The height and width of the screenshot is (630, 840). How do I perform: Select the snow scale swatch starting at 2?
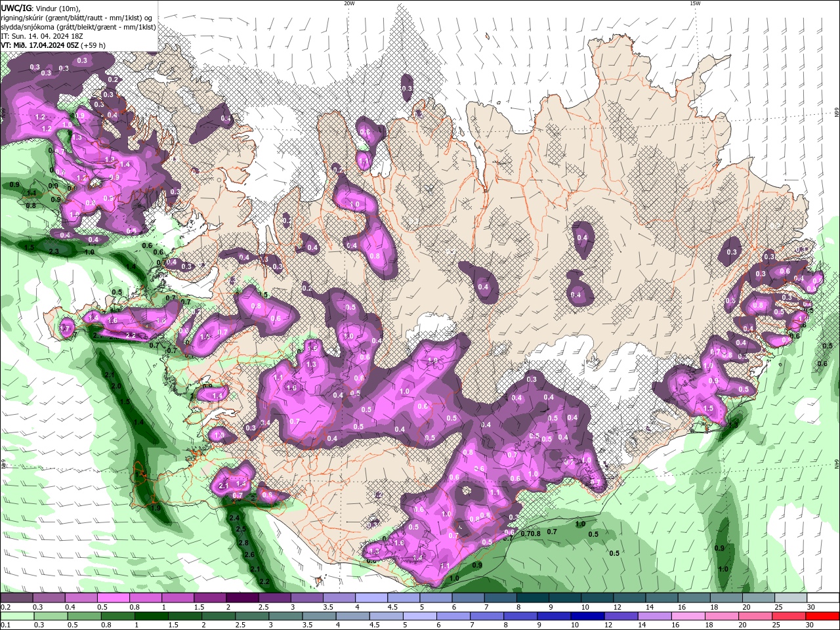(242, 598)
